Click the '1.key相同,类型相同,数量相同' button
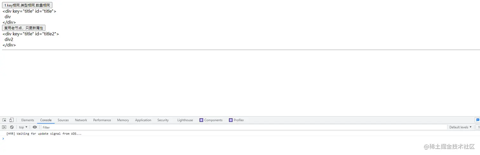Image resolution: width=480 pixels, height=155 pixels. point(27,5)
